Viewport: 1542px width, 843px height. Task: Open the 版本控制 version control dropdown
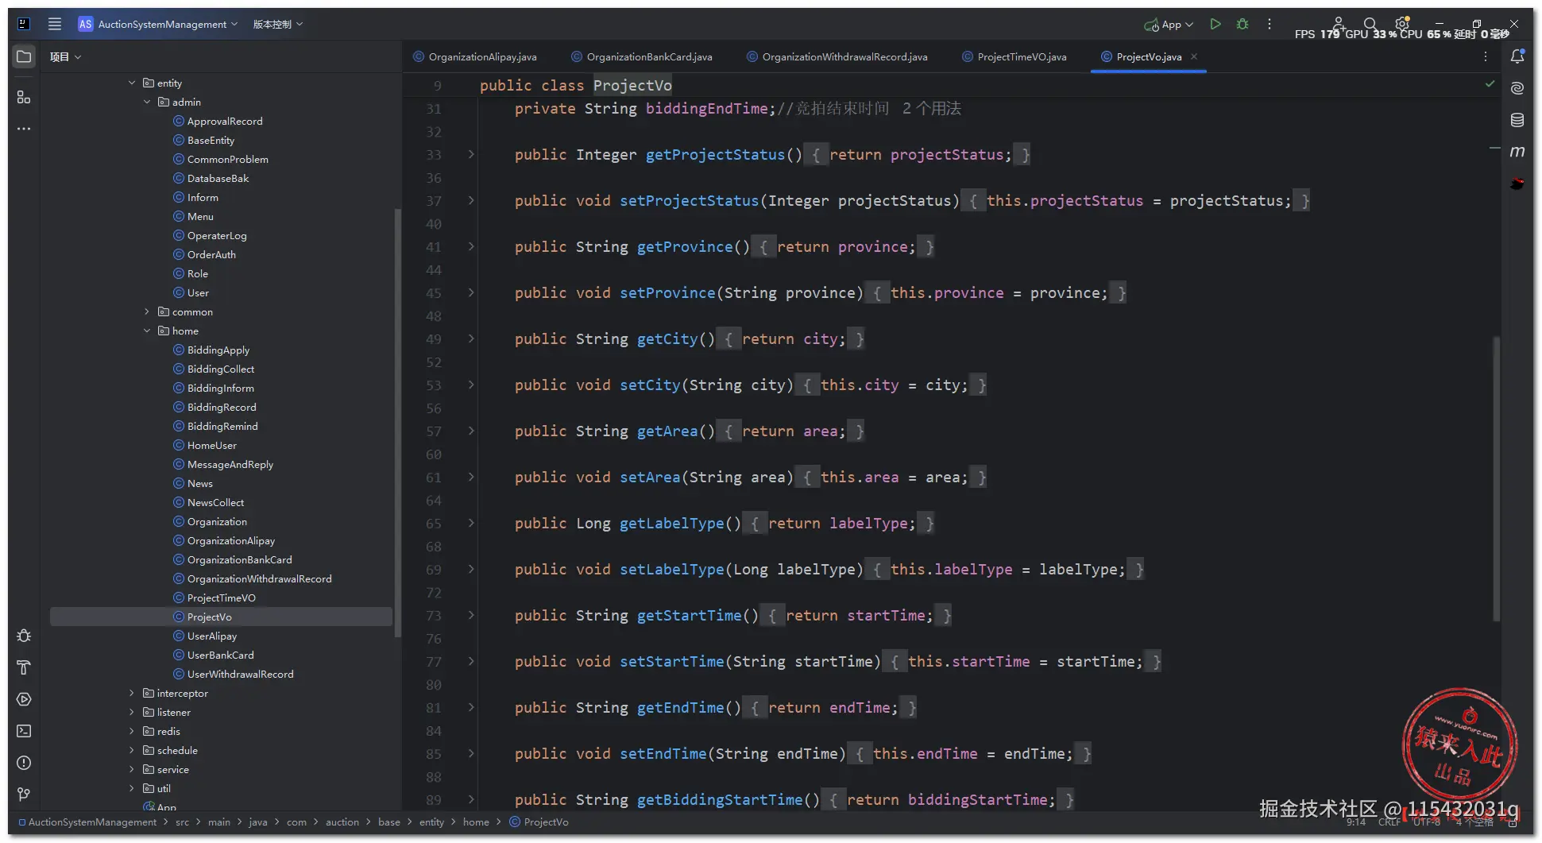click(x=278, y=24)
